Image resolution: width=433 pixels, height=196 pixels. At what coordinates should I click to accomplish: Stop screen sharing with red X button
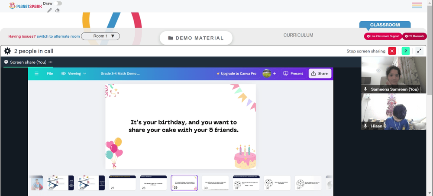(392, 51)
